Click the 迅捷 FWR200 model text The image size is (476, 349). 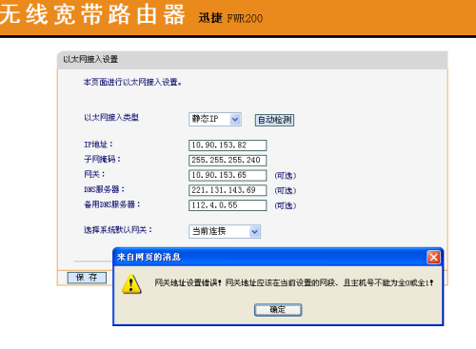point(230,18)
